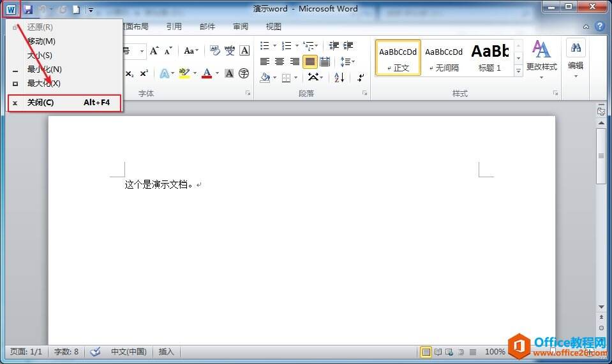Click the Grow Font icon

point(154,51)
